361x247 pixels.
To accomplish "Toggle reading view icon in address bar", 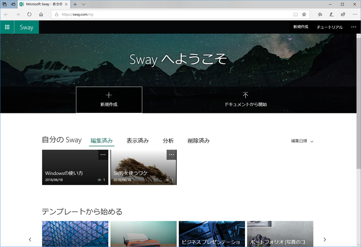I will [296, 14].
